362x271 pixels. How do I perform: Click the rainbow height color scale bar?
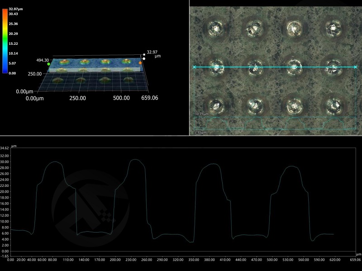[5, 41]
